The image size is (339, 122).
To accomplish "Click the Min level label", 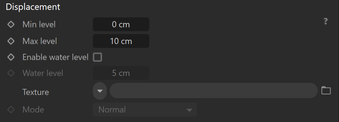I will (39, 24).
